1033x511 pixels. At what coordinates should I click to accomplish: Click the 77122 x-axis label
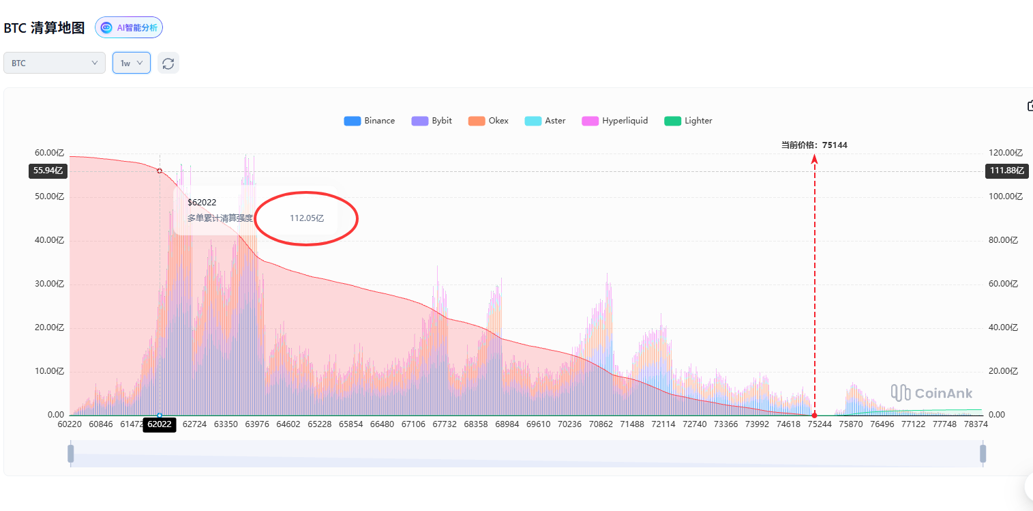[914, 424]
